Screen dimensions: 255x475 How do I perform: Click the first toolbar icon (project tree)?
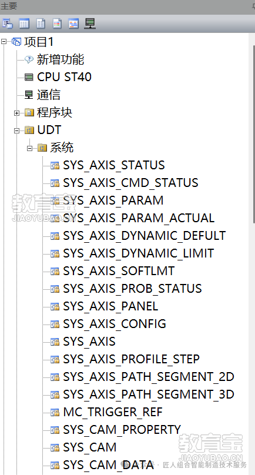(x=8, y=24)
